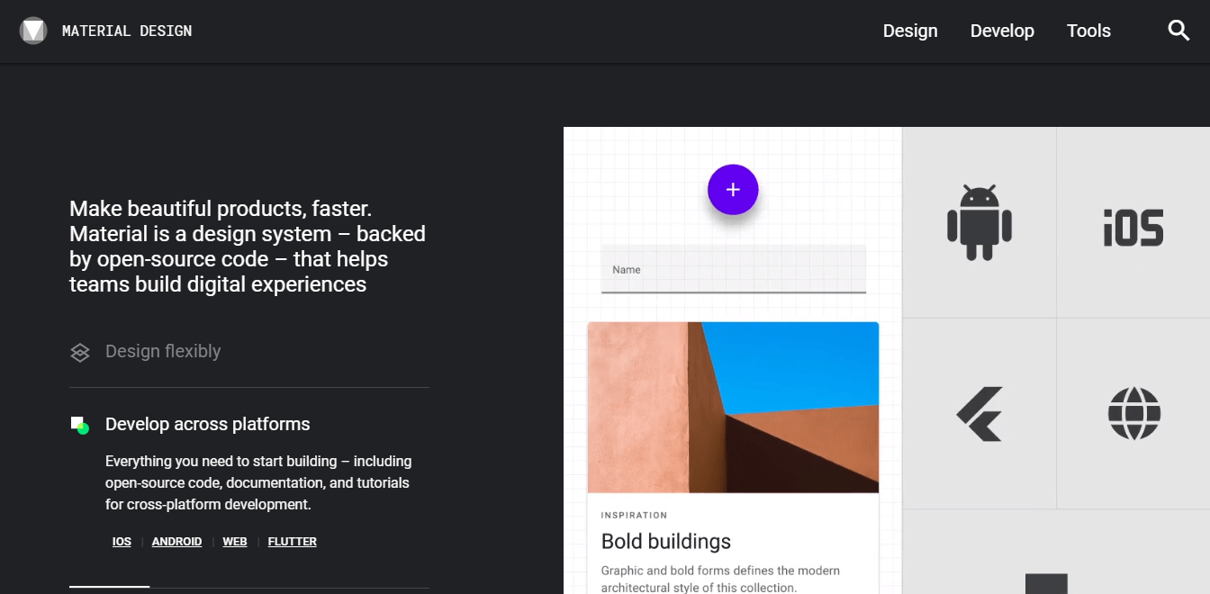The width and height of the screenshot is (1210, 594).
Task: Go to MATERIAL DESIGN home text
Action: pyautogui.click(x=127, y=31)
